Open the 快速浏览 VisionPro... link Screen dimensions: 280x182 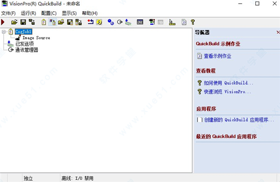pos(228,92)
